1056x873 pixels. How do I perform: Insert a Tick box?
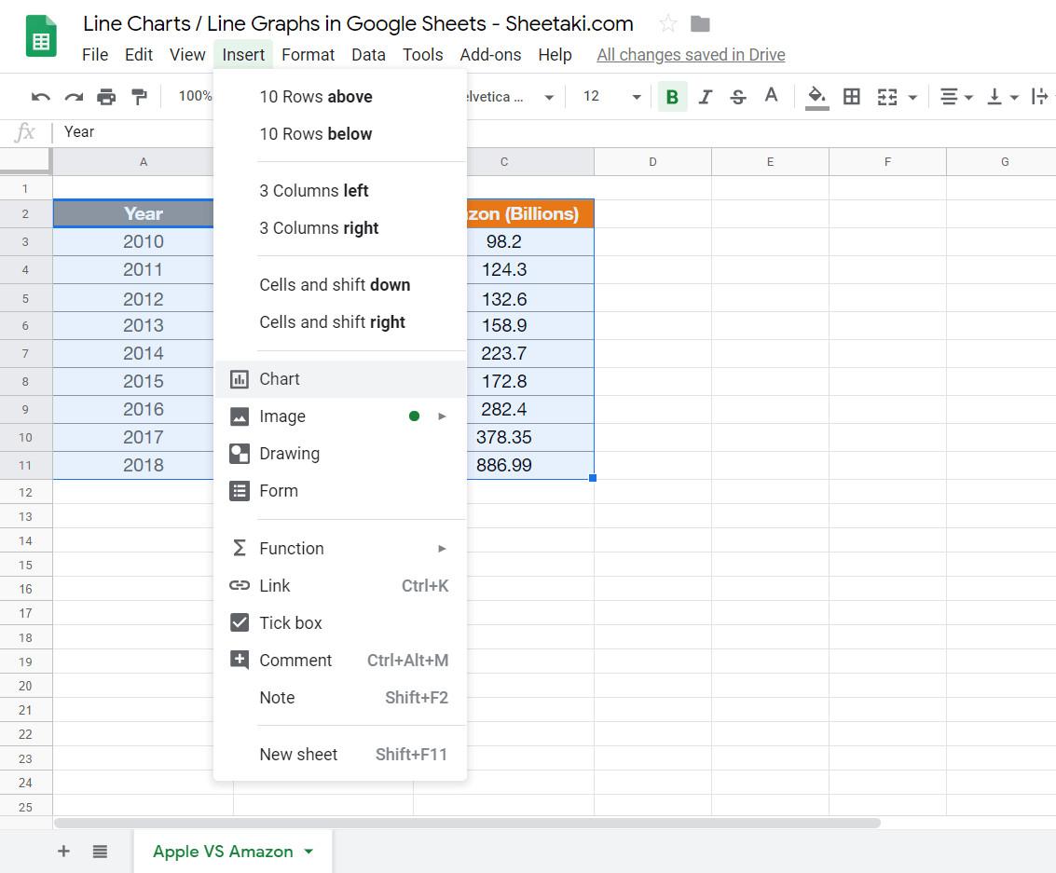click(x=290, y=622)
